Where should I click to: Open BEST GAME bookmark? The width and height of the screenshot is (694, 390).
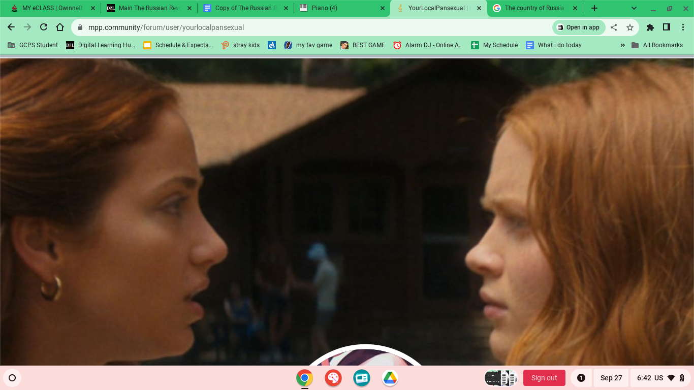(363, 45)
